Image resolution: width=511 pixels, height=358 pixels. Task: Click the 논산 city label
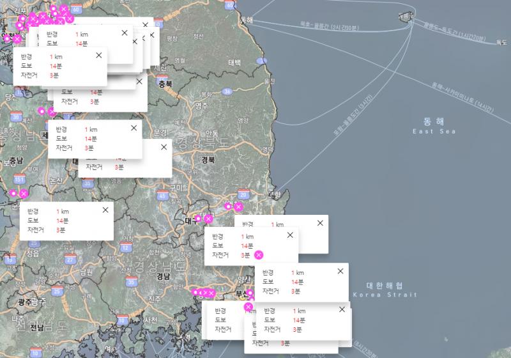[x=56, y=180]
